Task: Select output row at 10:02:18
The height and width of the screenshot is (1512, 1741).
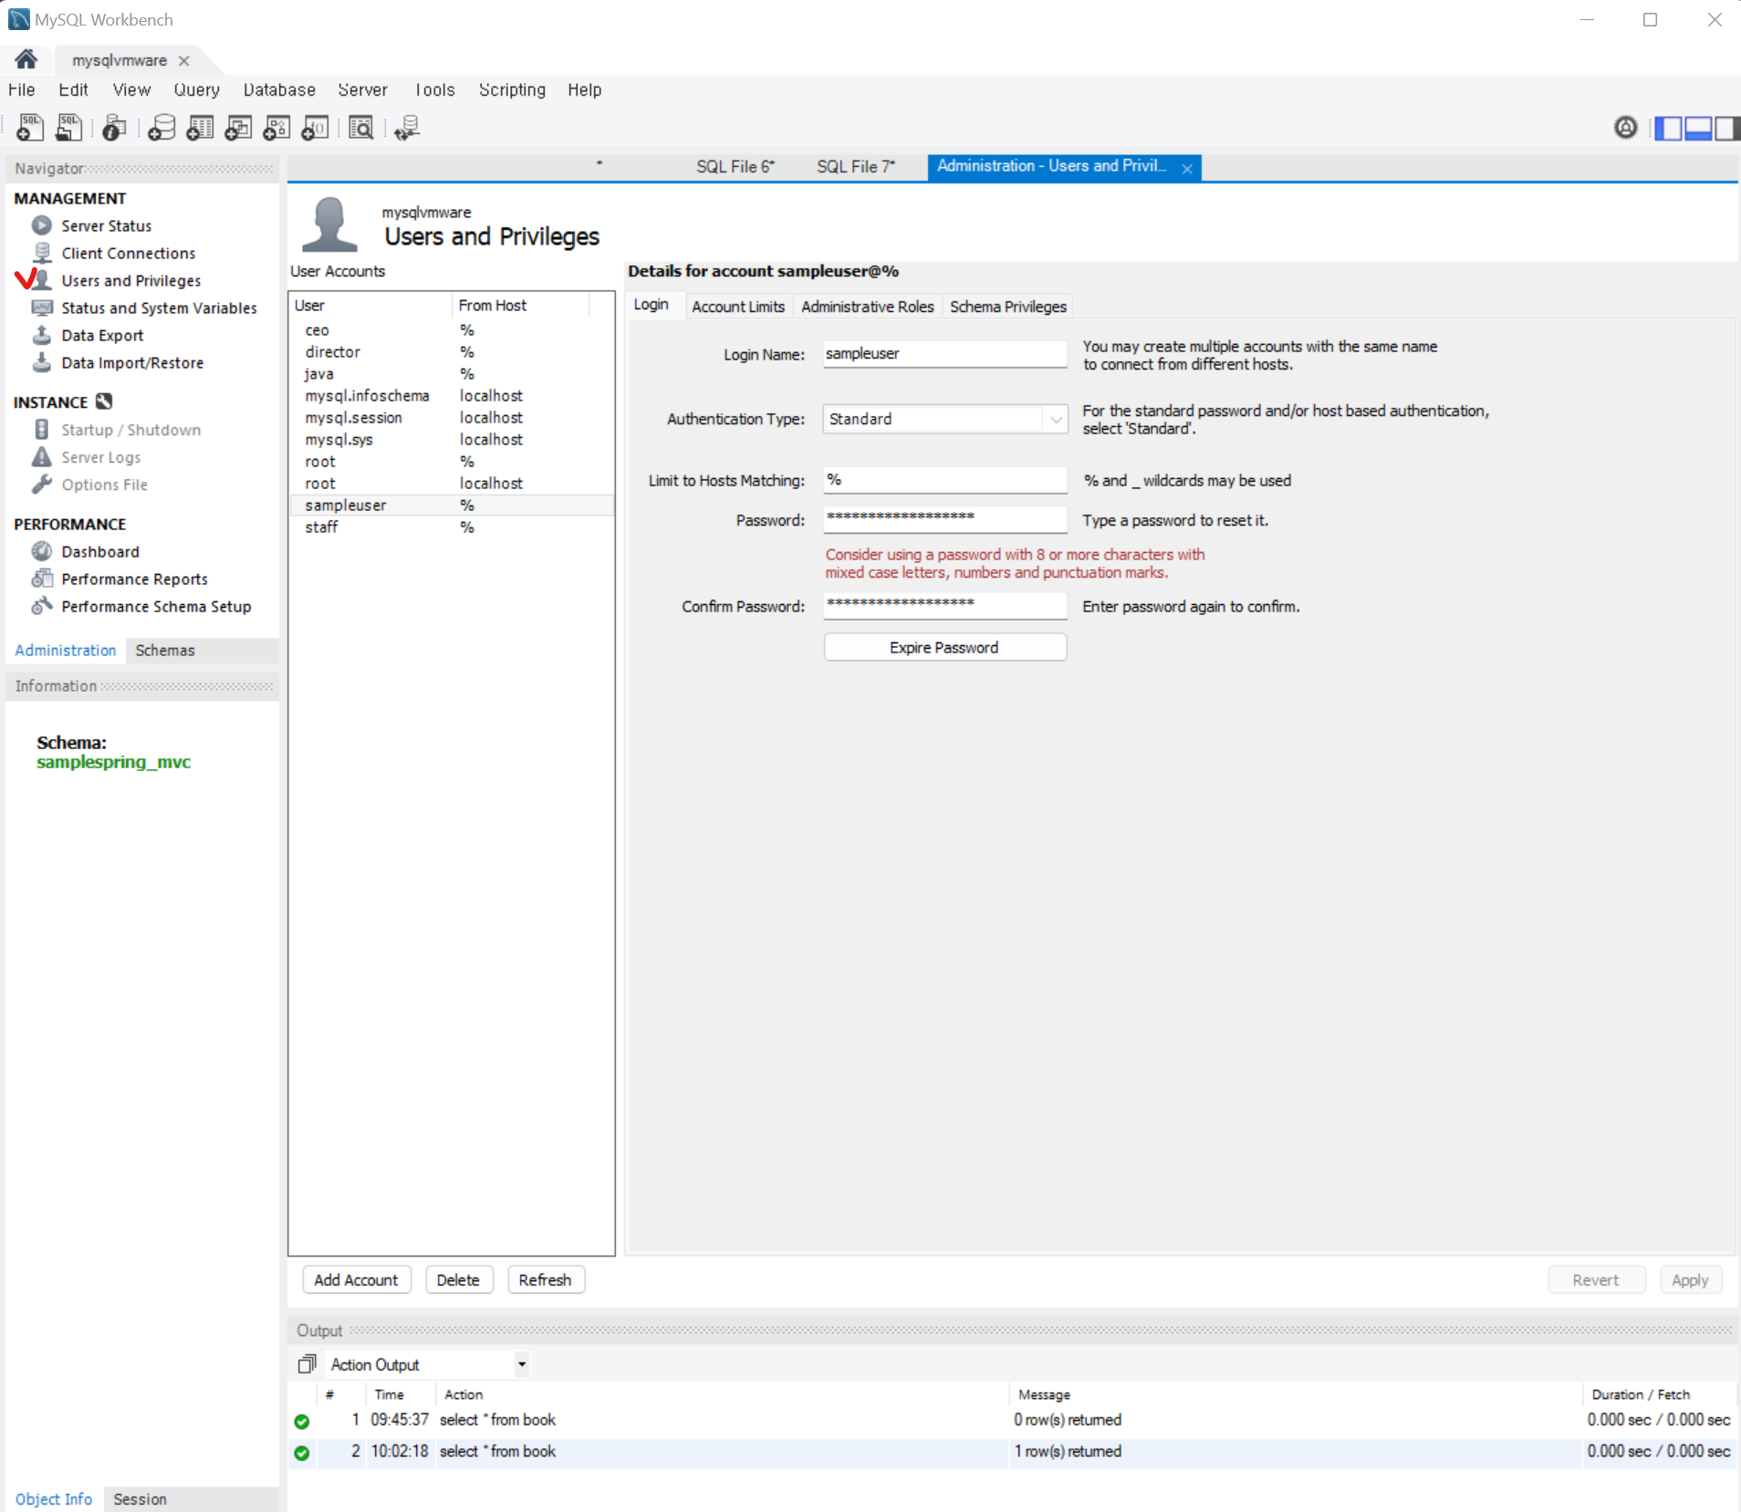Action: point(1013,1452)
